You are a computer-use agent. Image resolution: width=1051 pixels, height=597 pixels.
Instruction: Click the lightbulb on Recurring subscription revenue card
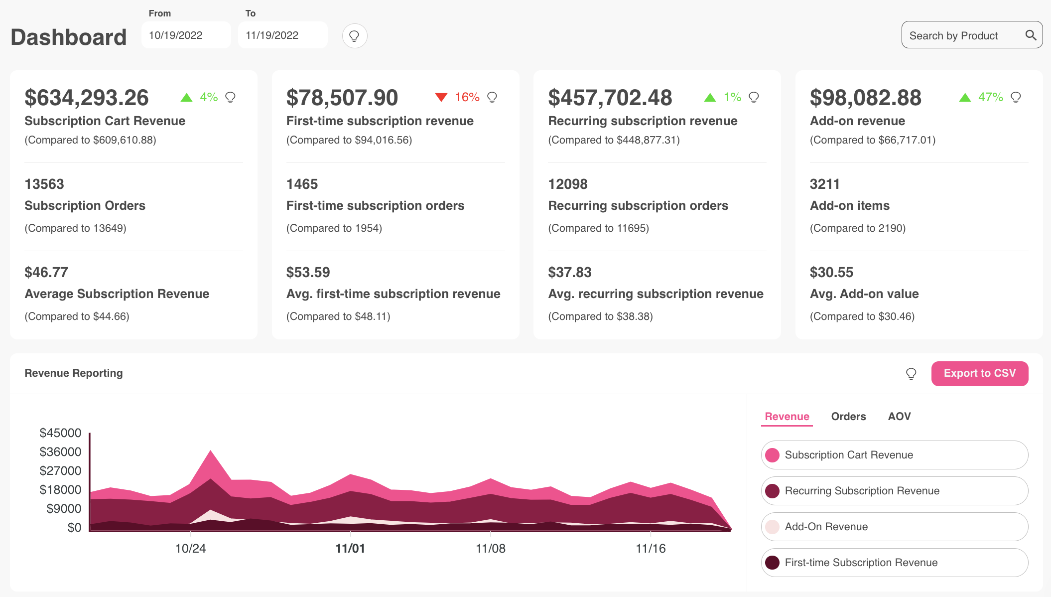(754, 97)
